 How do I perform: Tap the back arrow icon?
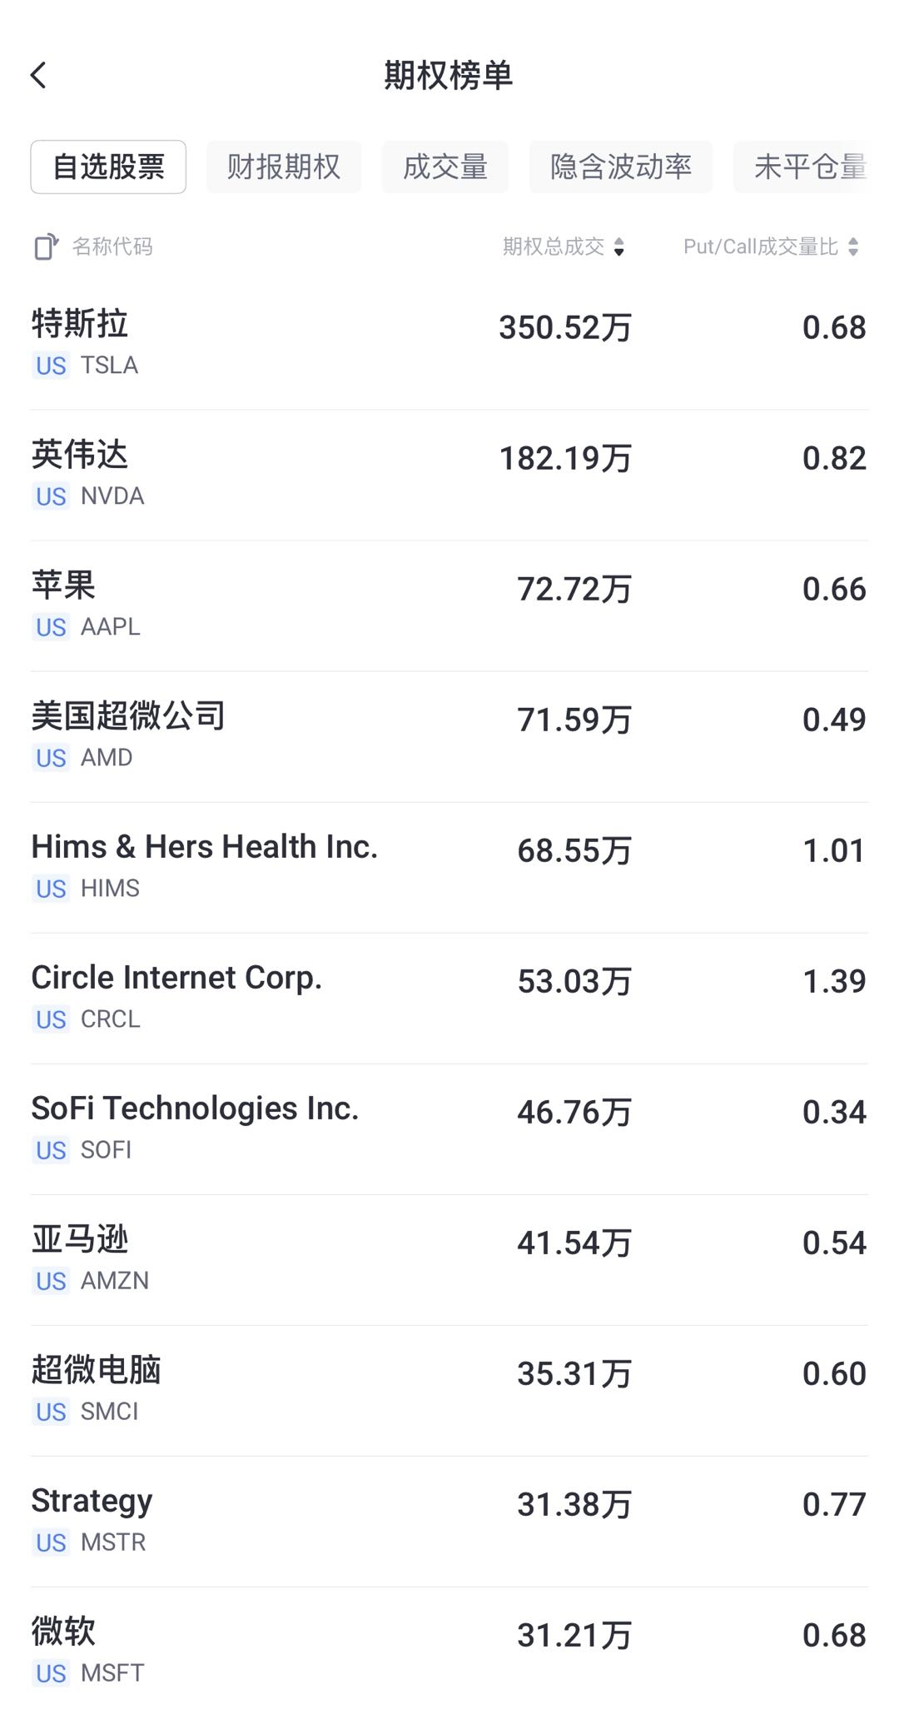tap(39, 76)
